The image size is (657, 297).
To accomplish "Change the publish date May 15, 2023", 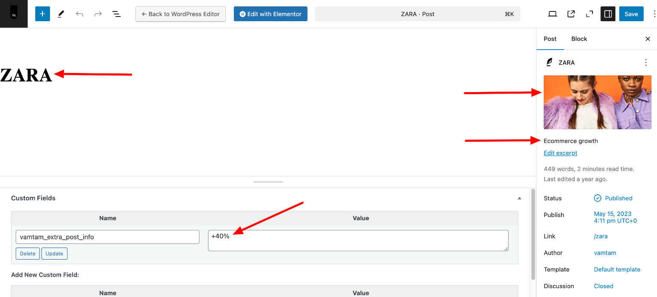I will pyautogui.click(x=615, y=217).
